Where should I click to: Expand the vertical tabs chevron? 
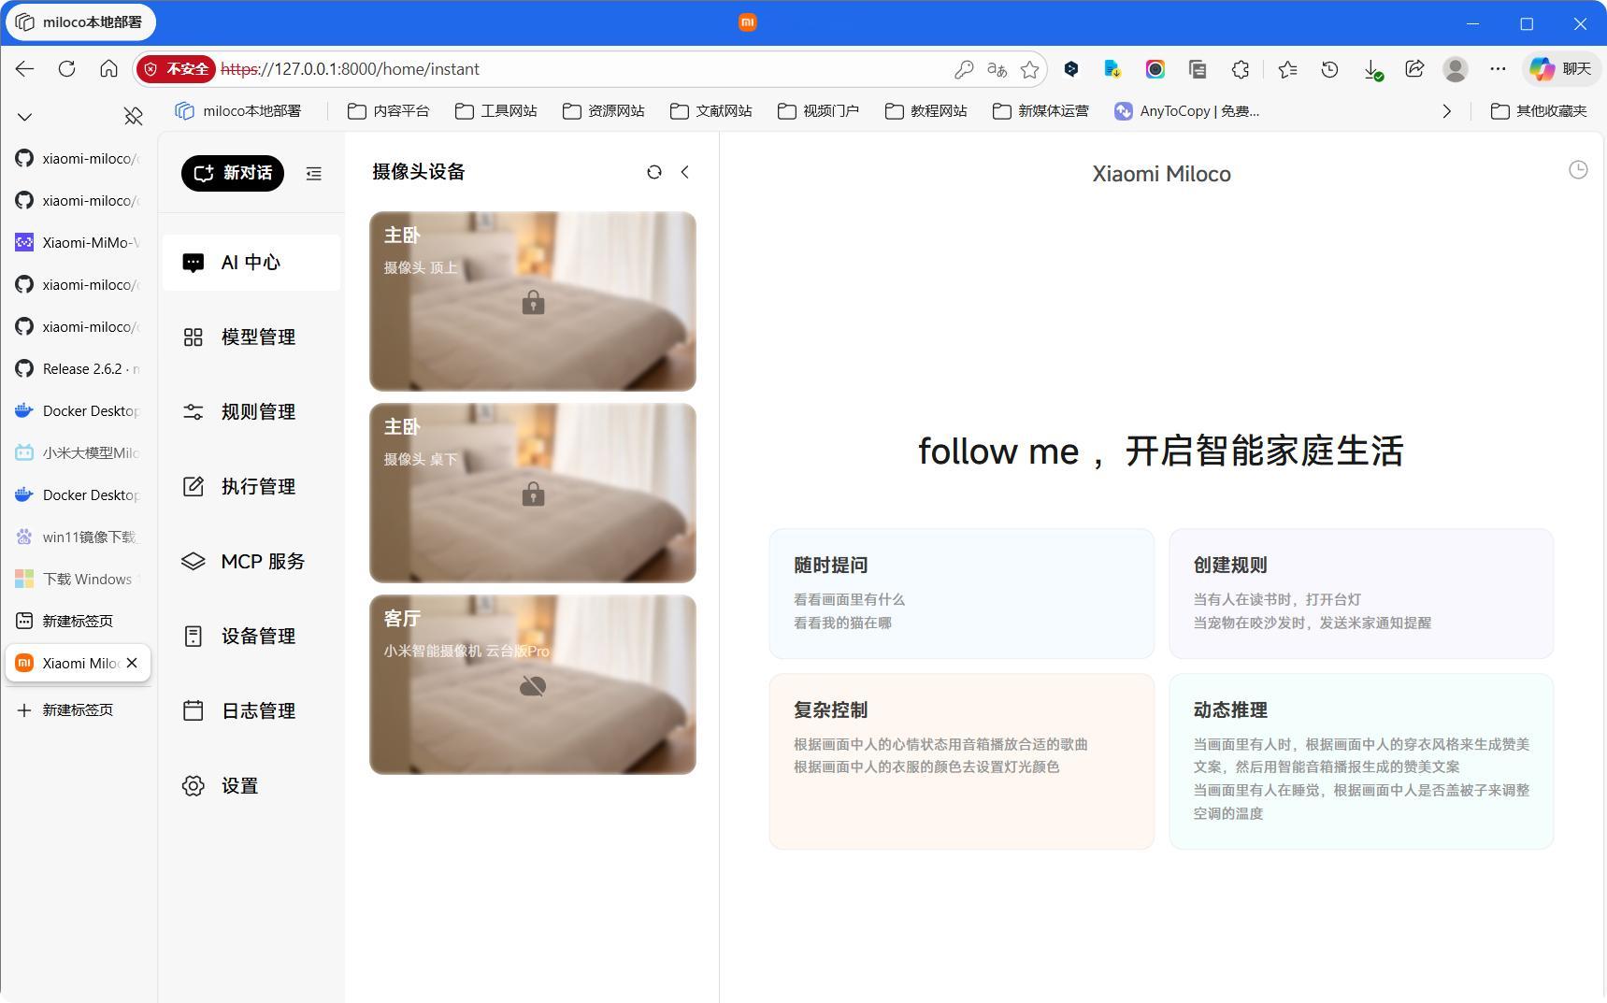click(25, 117)
